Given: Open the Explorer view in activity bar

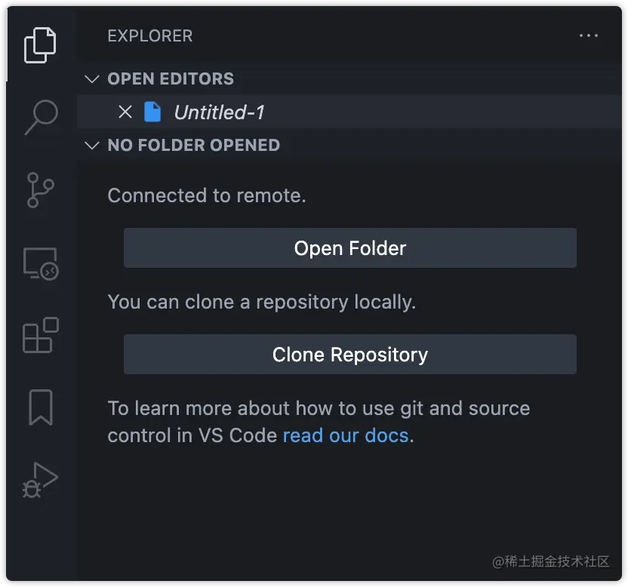Looking at the screenshot, I should pos(40,45).
